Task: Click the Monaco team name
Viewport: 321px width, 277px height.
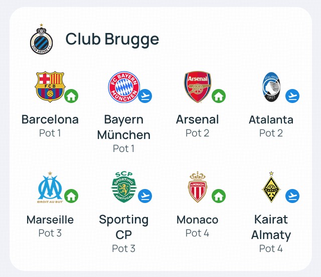Action: point(197,219)
